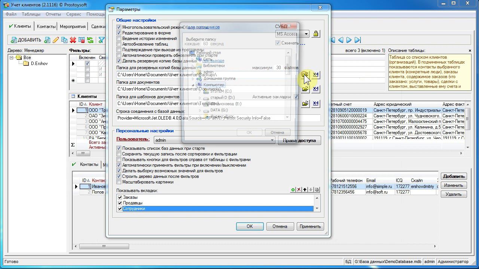Click the main window horizontal scrollbar thumb

[x=104, y=247]
